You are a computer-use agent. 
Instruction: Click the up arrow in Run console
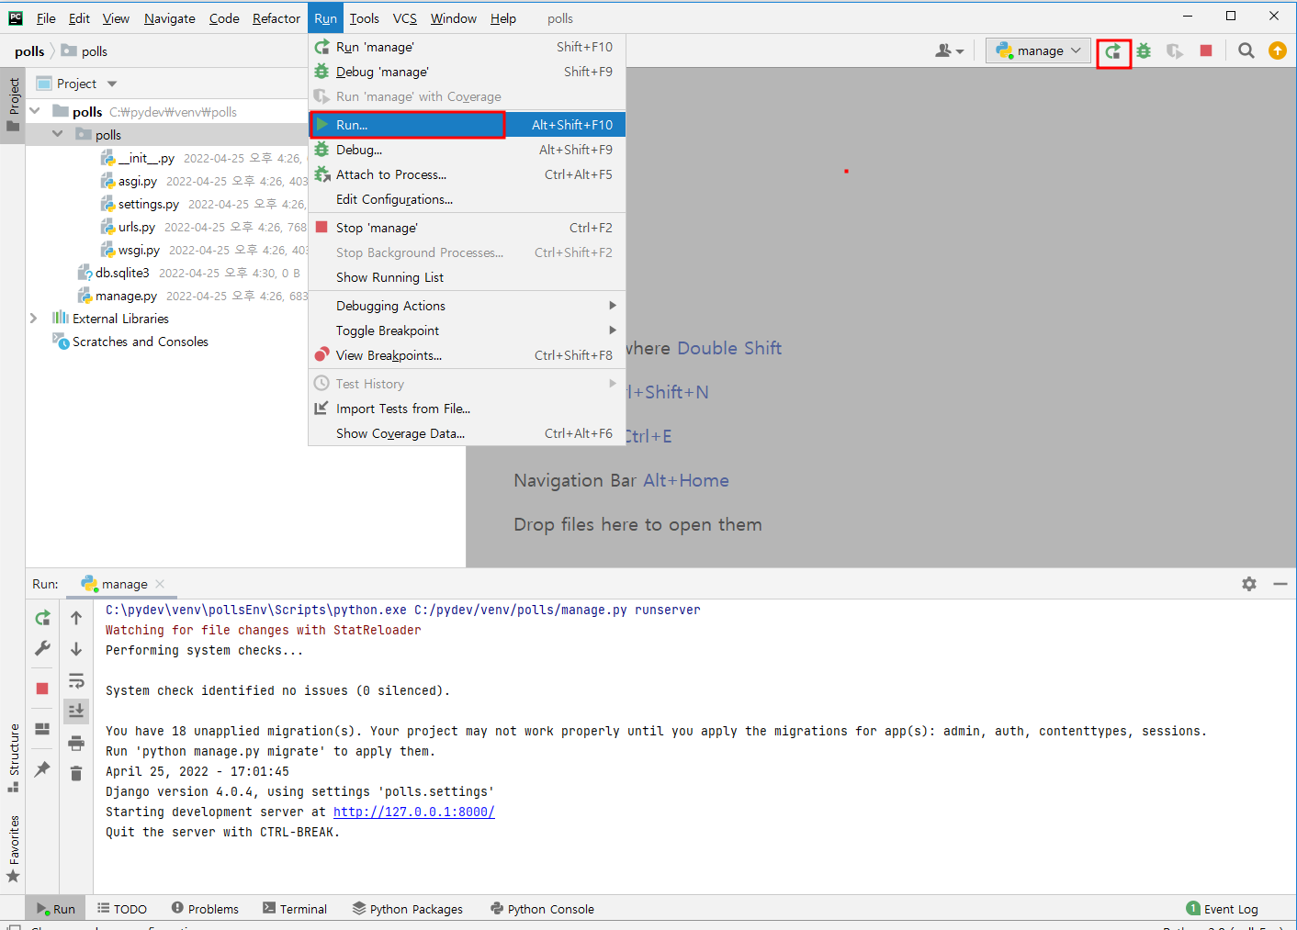tap(76, 618)
